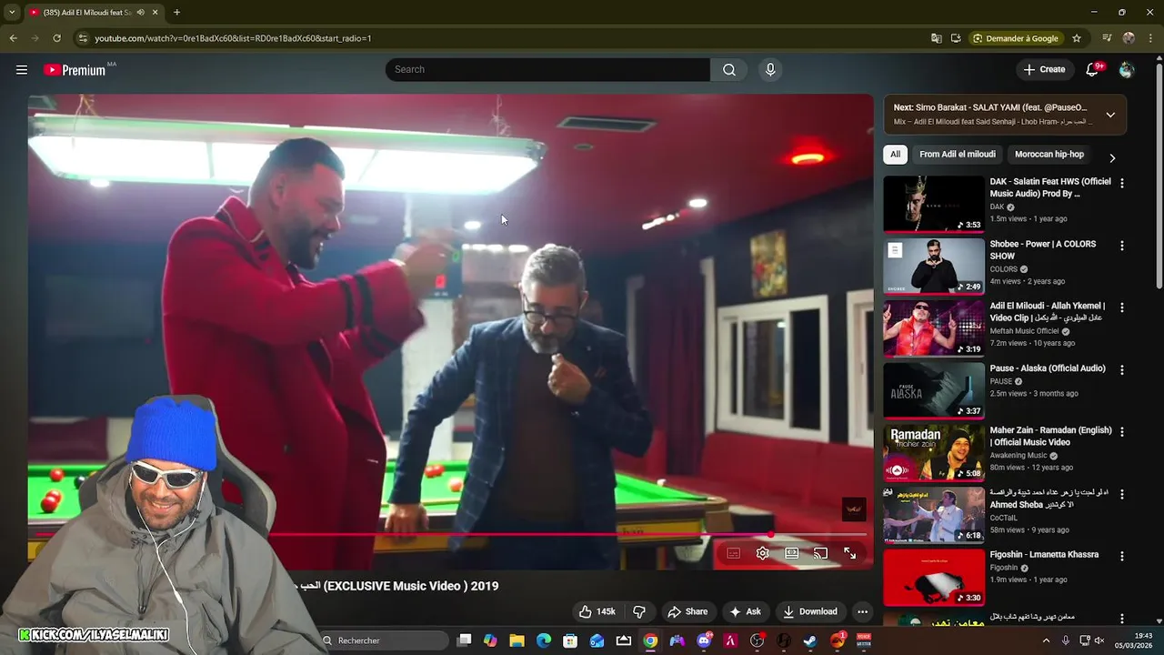Viewport: 1164px width, 655px height.
Task: Reload the page in Chrome
Action: pyautogui.click(x=56, y=38)
